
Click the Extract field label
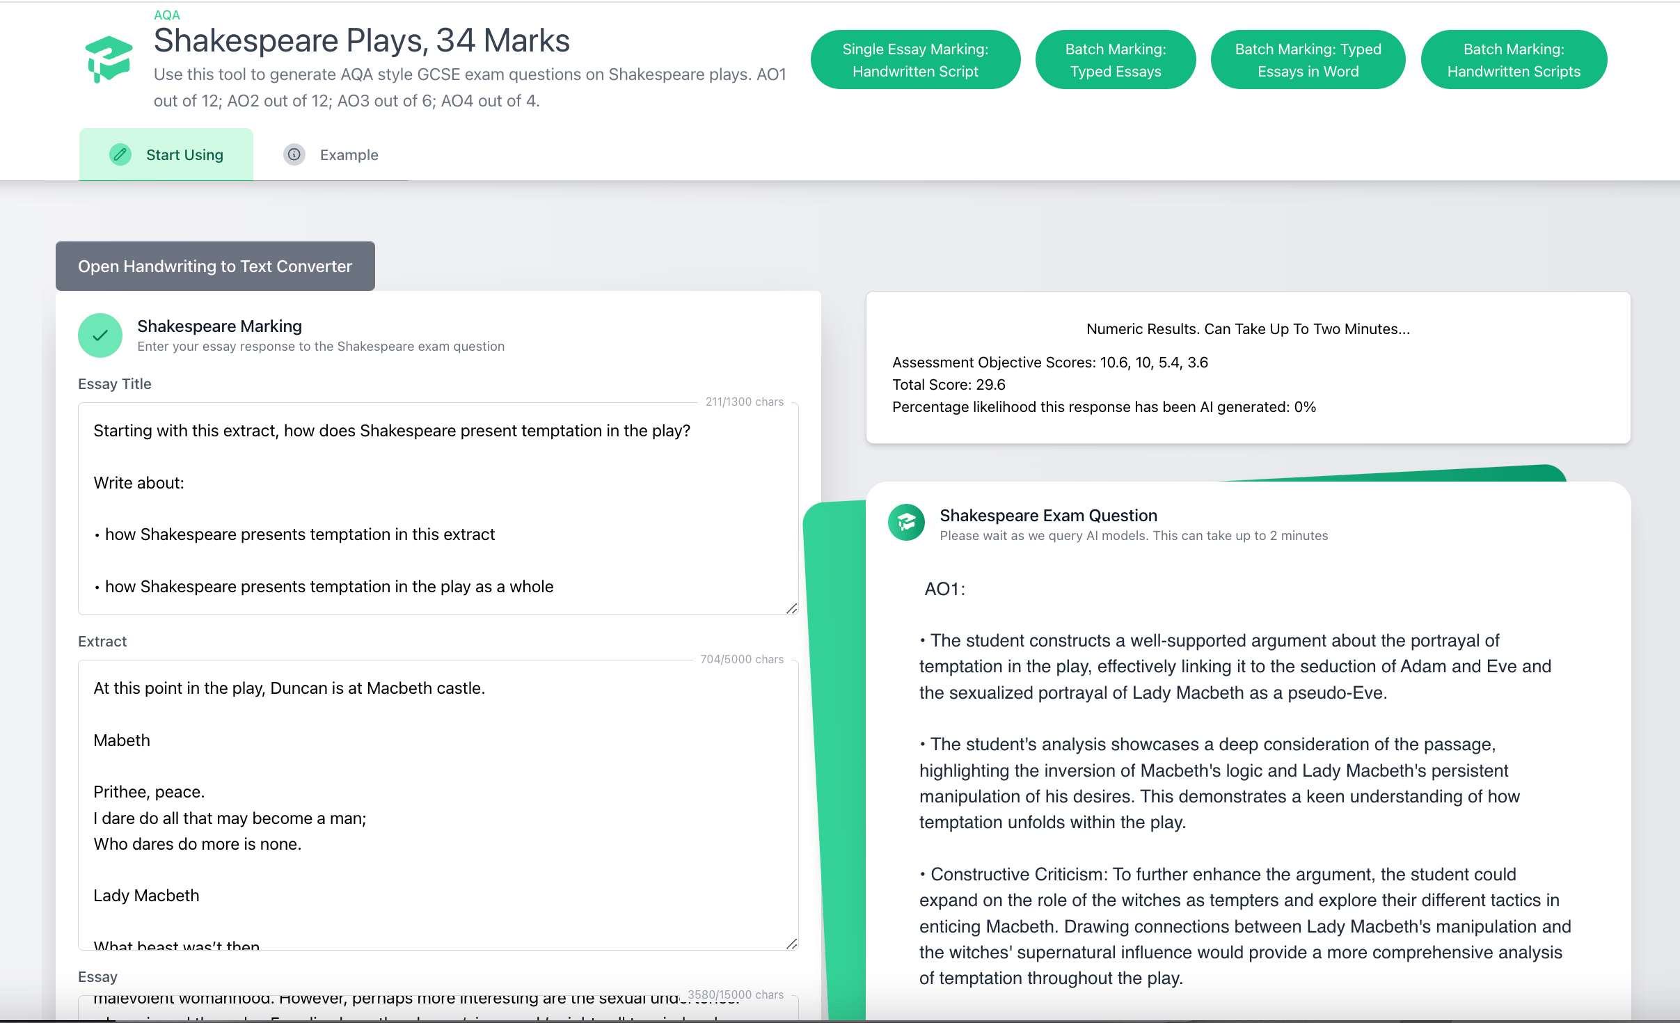[102, 642]
